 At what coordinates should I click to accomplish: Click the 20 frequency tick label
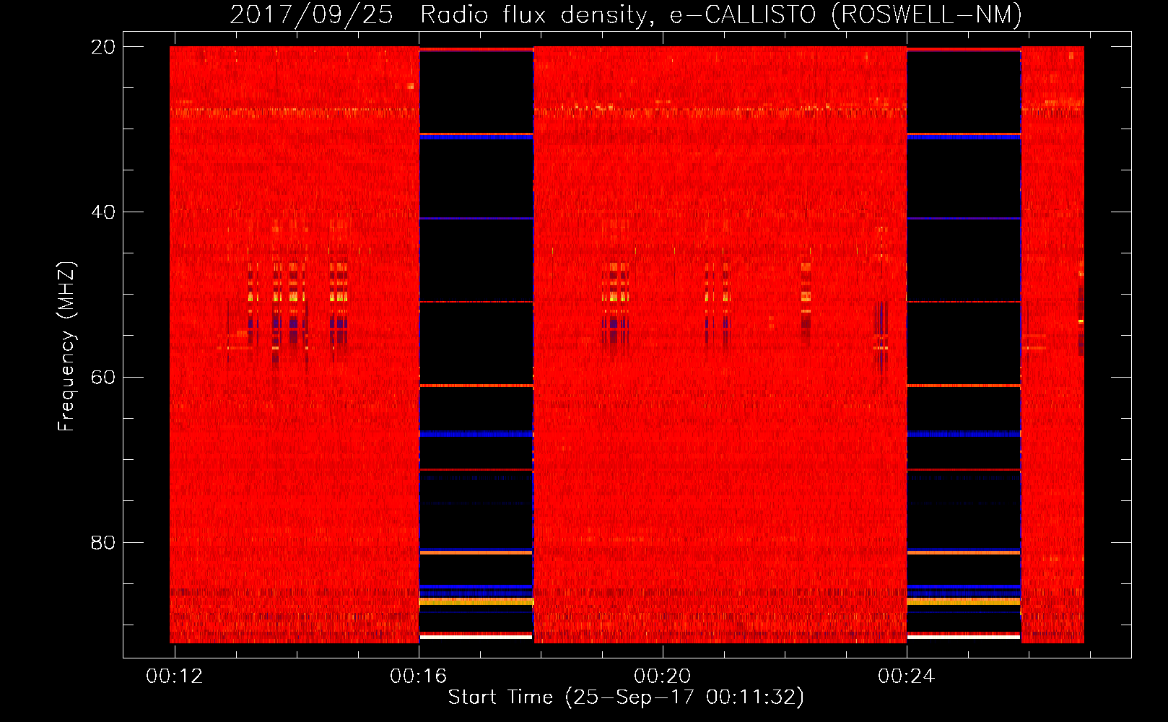[x=103, y=47]
